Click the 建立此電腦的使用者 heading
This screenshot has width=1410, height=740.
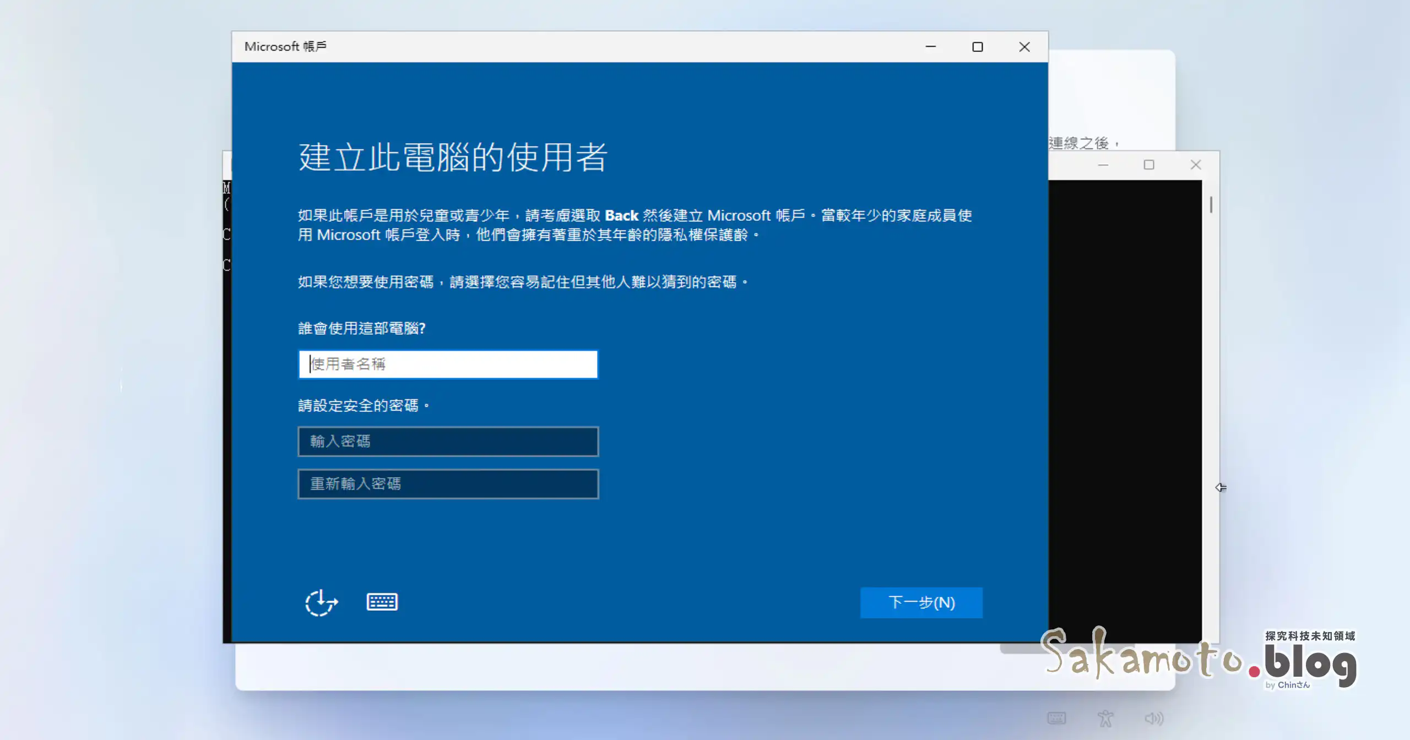click(x=453, y=159)
